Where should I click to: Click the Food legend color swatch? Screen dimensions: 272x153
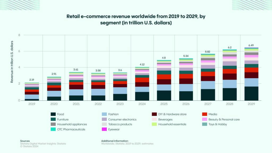click(53, 114)
